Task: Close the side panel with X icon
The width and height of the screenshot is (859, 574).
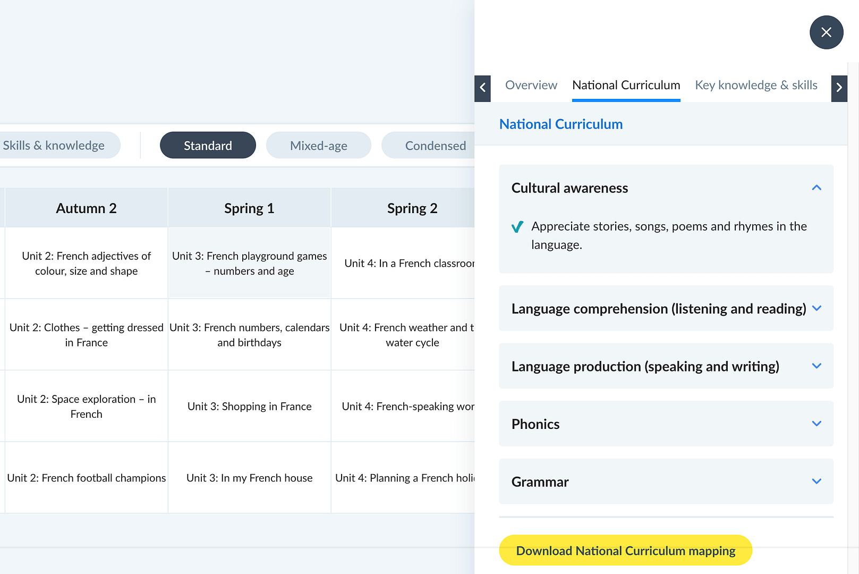Action: pyautogui.click(x=826, y=32)
